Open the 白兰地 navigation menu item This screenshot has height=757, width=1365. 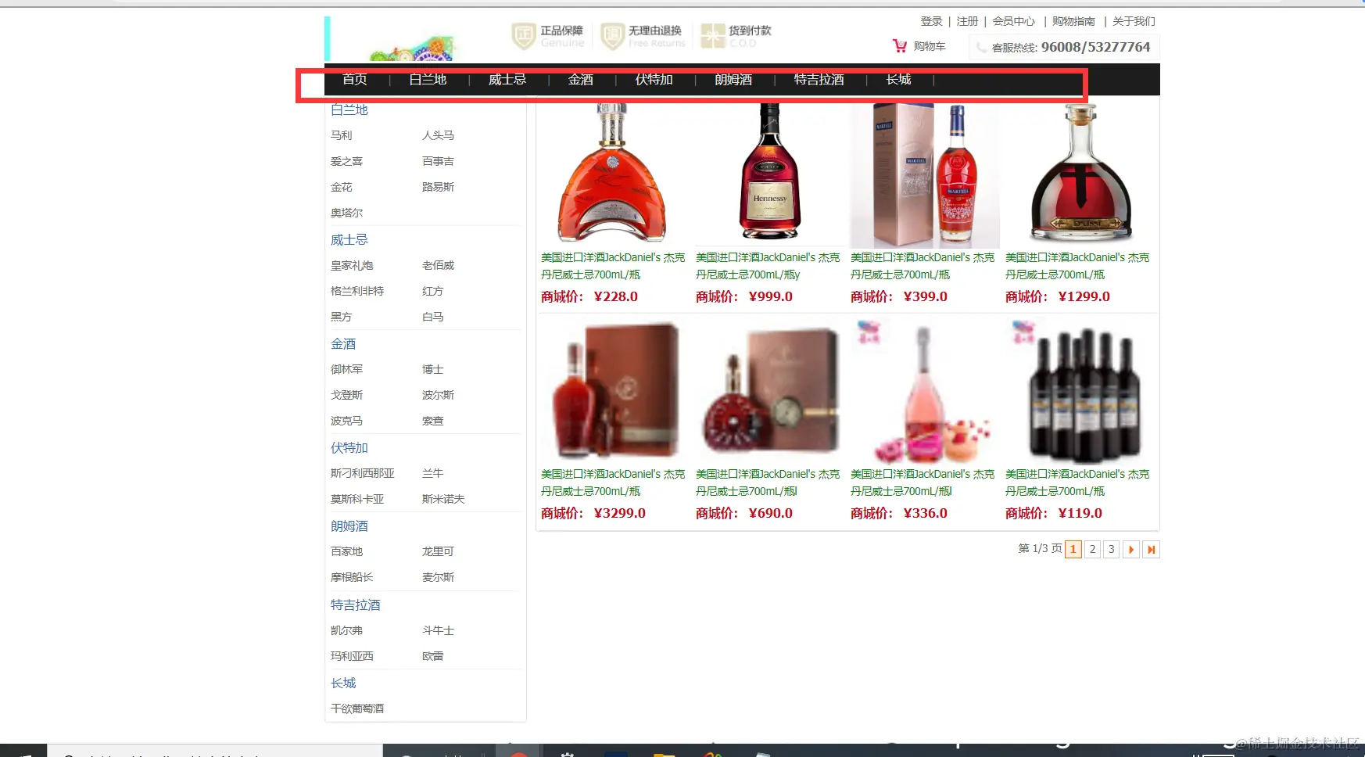pyautogui.click(x=428, y=79)
